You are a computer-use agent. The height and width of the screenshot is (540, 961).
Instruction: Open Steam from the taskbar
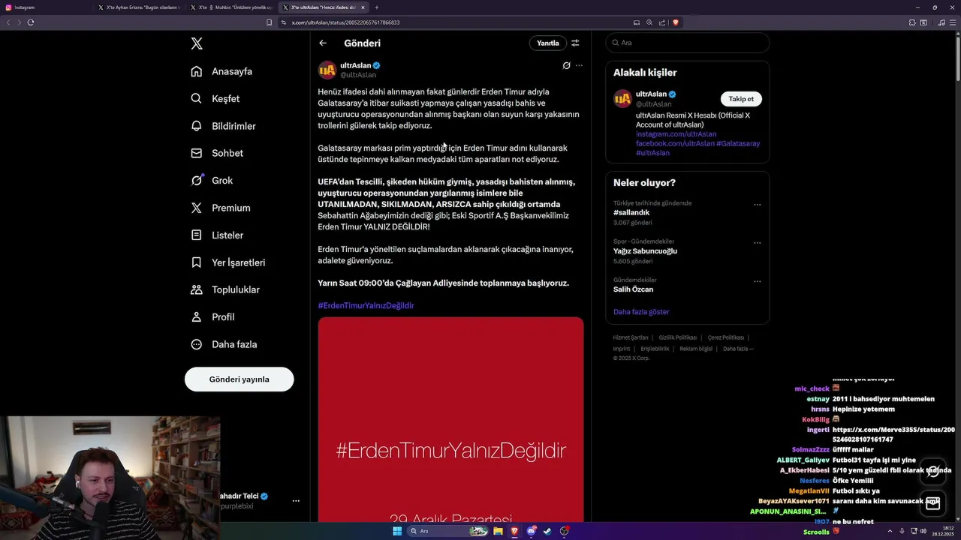point(547,531)
